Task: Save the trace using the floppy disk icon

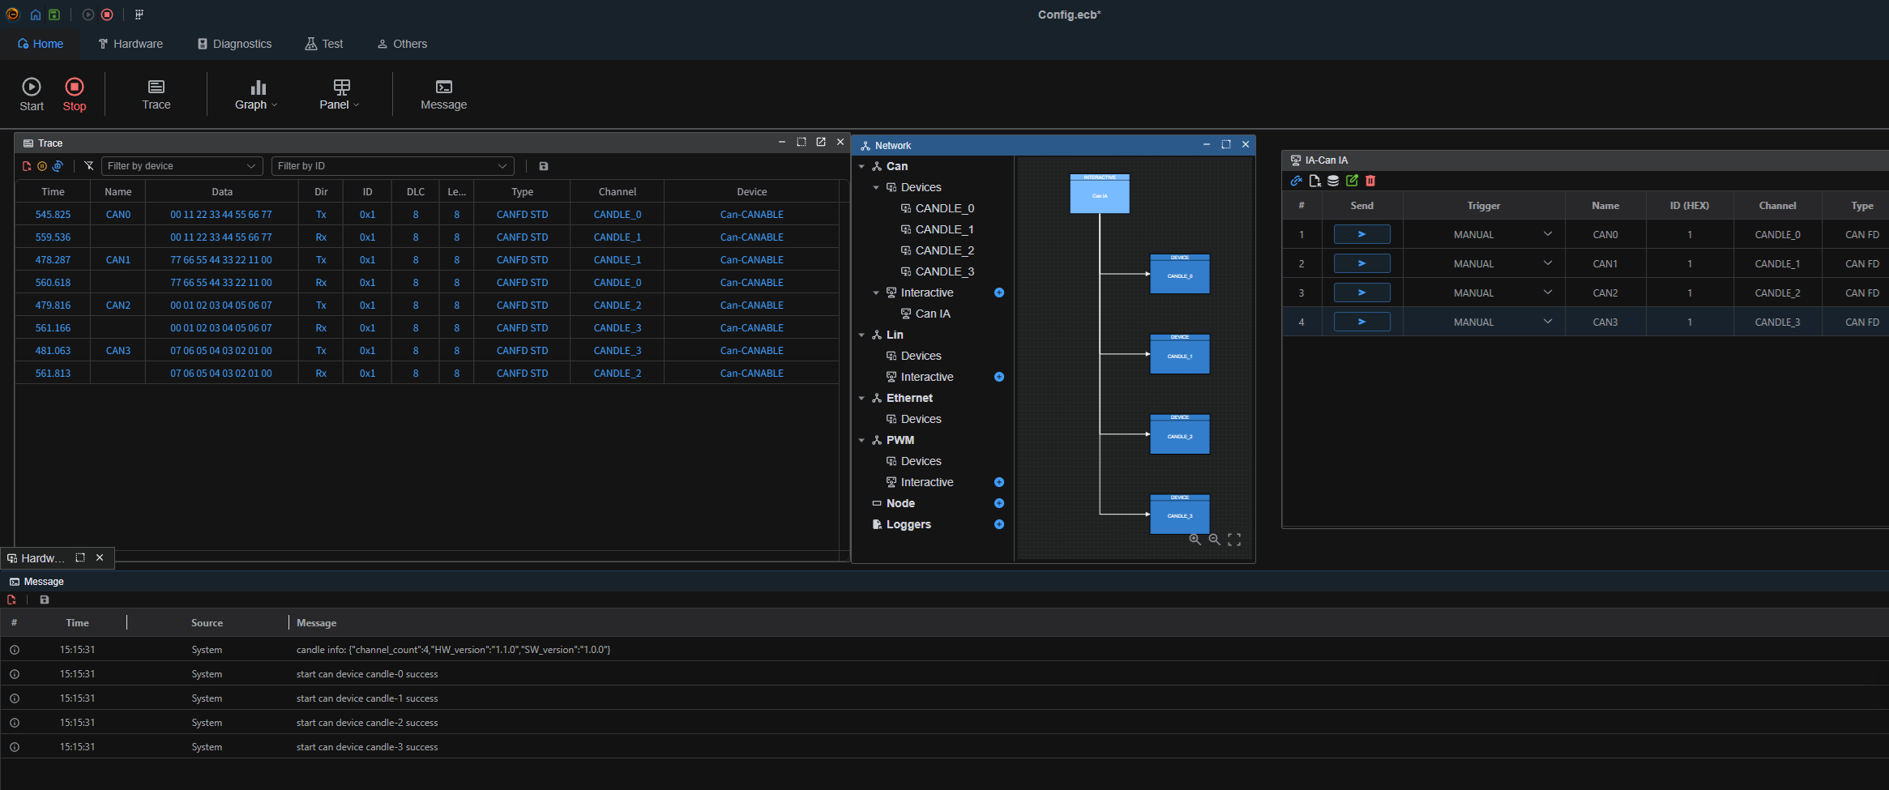Action: pos(544,166)
